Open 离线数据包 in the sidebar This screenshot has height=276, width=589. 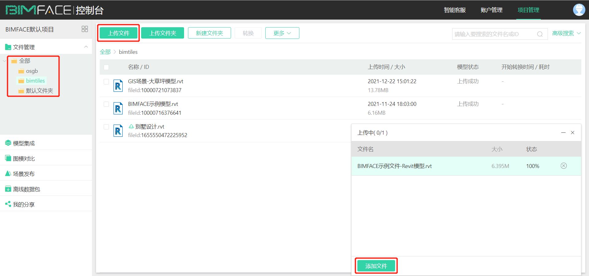click(x=26, y=189)
